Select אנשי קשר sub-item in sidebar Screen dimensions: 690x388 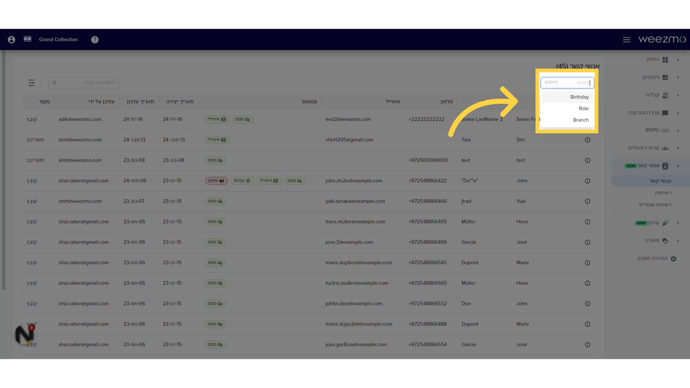point(660,181)
